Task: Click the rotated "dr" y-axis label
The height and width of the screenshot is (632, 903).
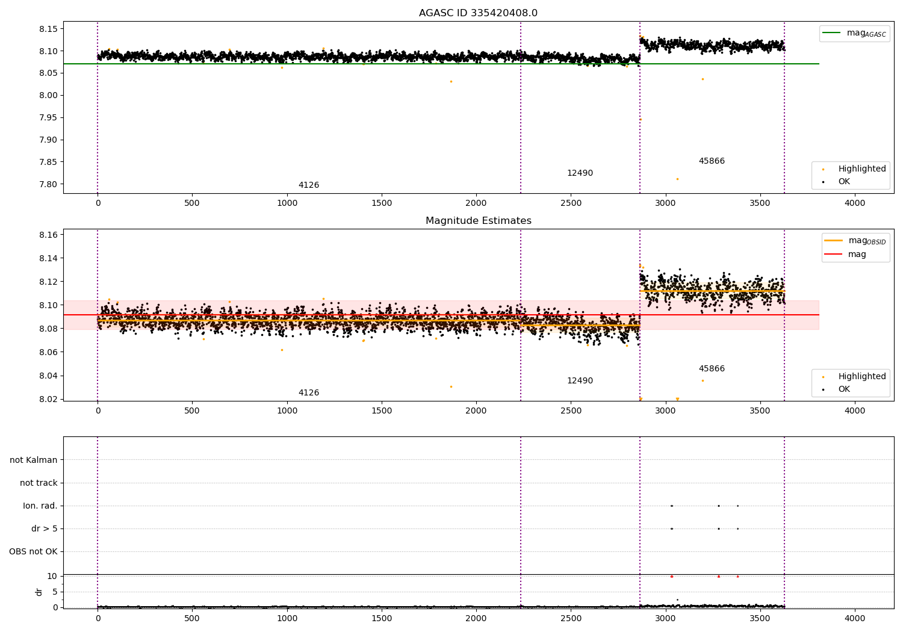Action: click(x=39, y=592)
